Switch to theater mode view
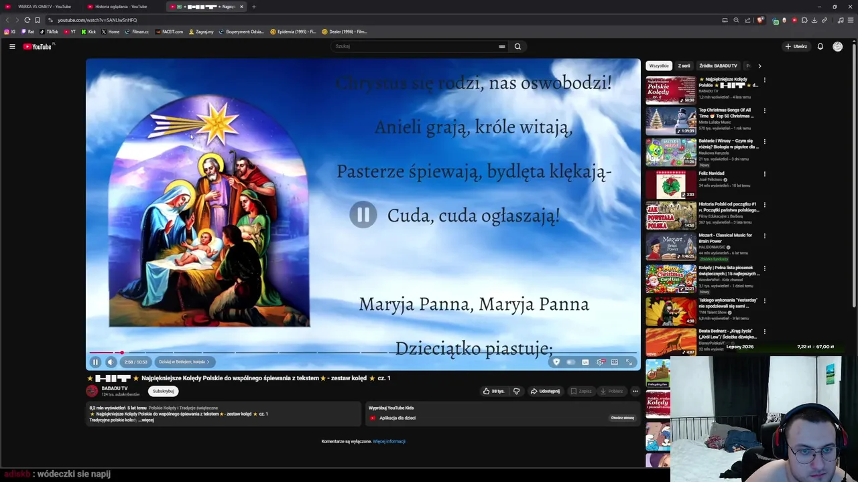The image size is (858, 482). (614, 362)
